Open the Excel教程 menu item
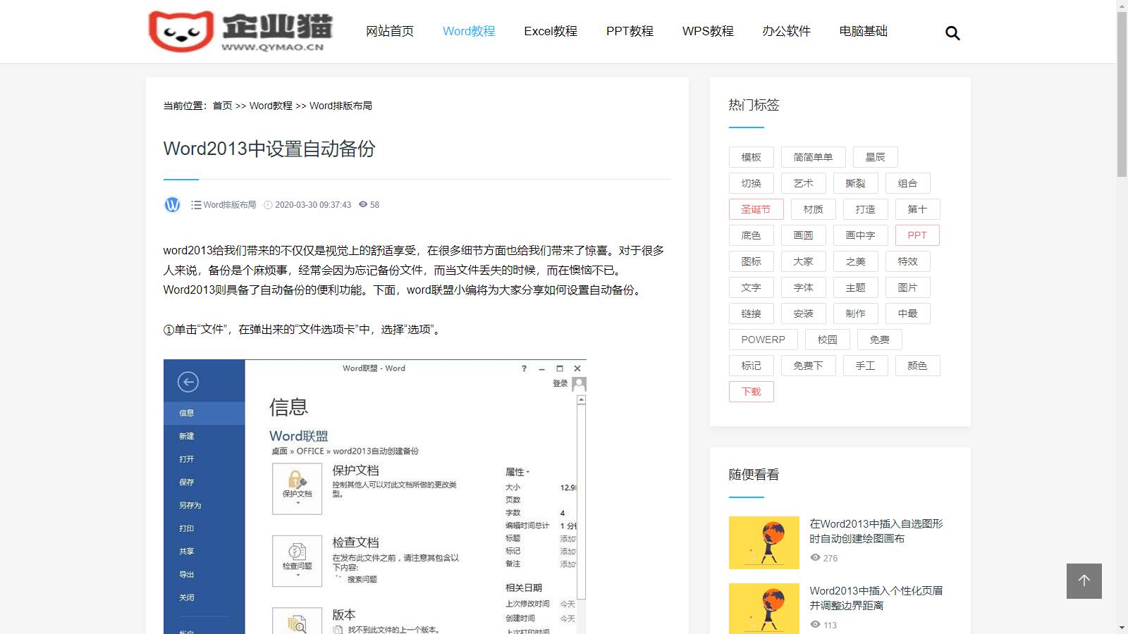The width and height of the screenshot is (1128, 634). coord(550,31)
